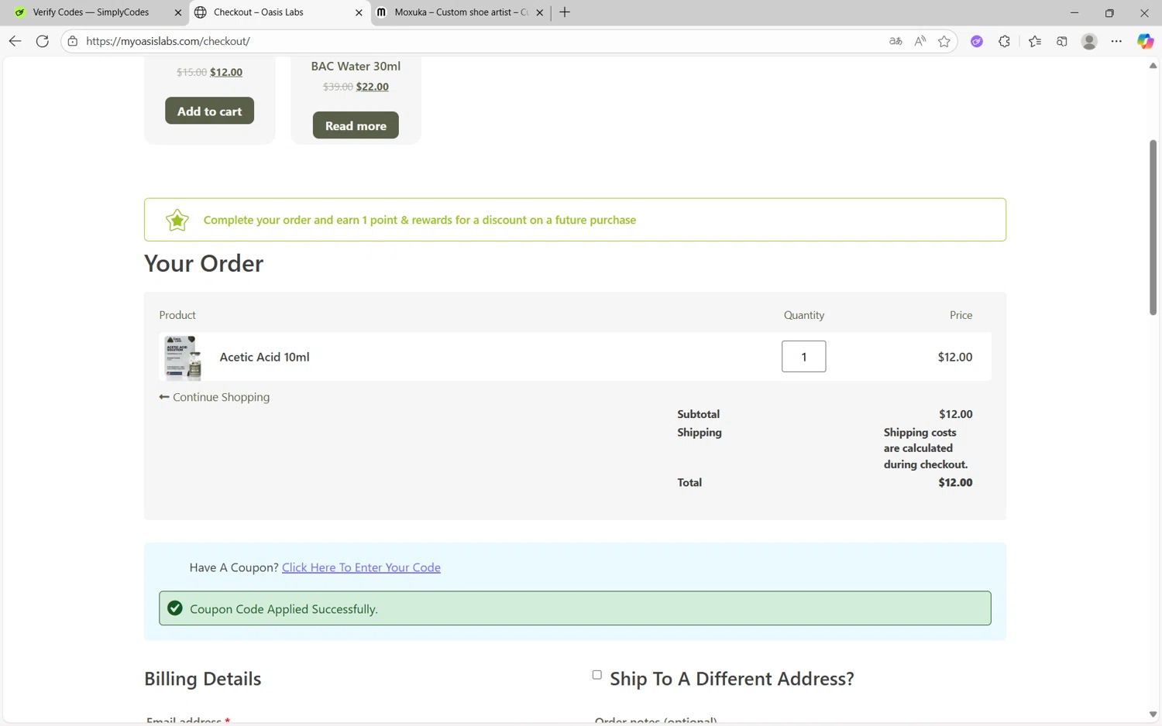Open a new browser tab
This screenshot has width=1162, height=726.
565,12
